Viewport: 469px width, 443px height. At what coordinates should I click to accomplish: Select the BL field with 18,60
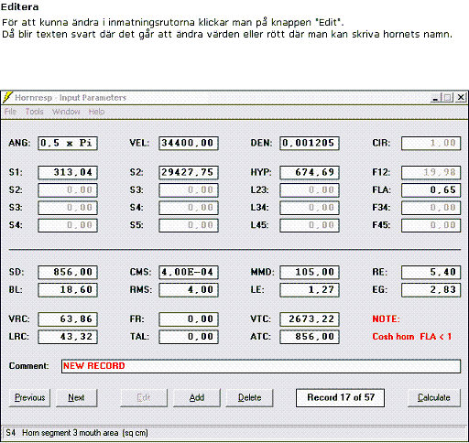click(68, 290)
